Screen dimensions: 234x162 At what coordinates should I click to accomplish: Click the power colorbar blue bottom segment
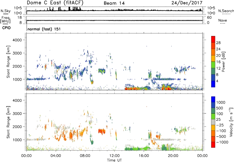coord(213,84)
